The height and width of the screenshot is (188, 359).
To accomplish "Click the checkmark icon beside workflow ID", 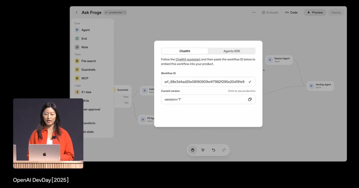I will tap(250, 82).
